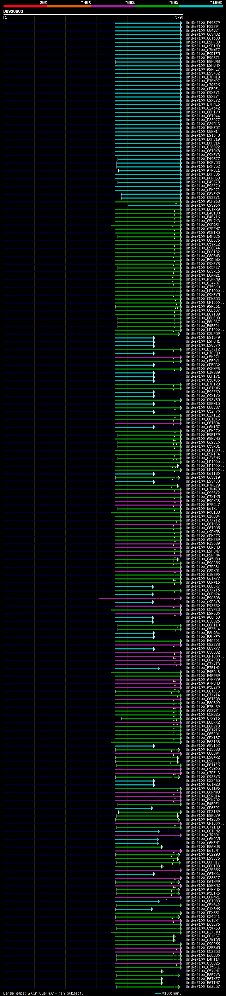Select hit UniRef100_B9HKD8
The width and height of the screenshot is (226, 996).
(203, 42)
